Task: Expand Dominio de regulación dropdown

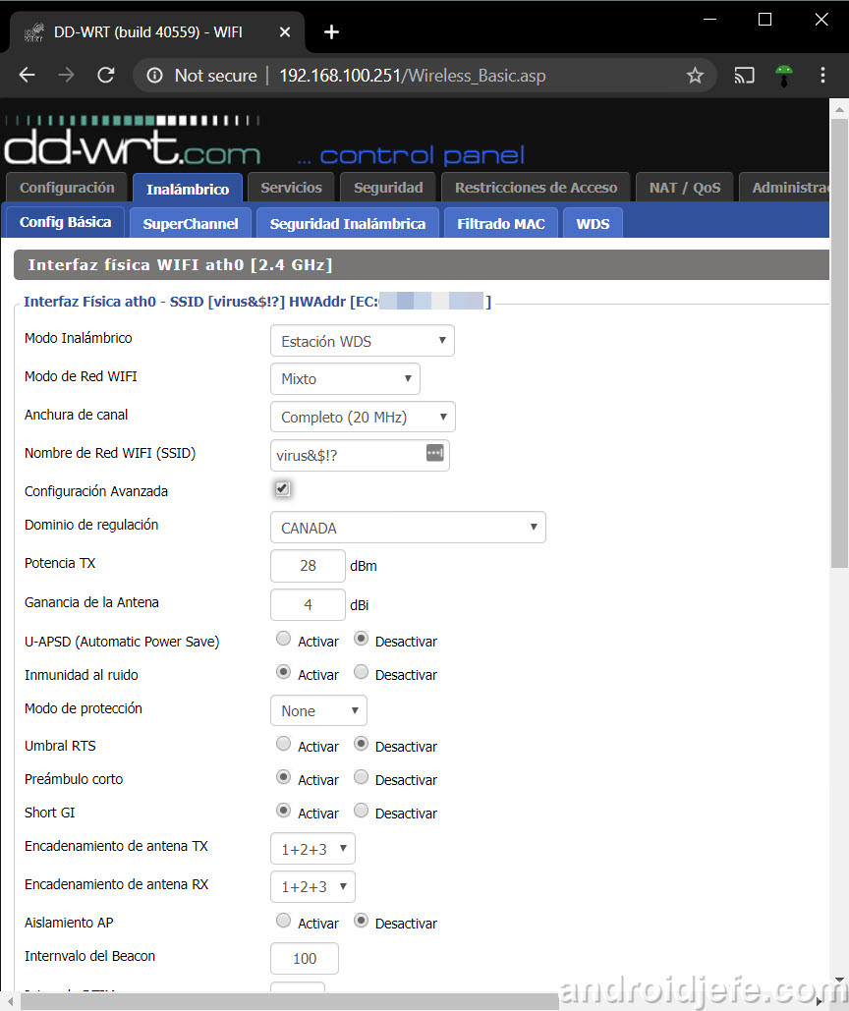Action: pyautogui.click(x=407, y=528)
